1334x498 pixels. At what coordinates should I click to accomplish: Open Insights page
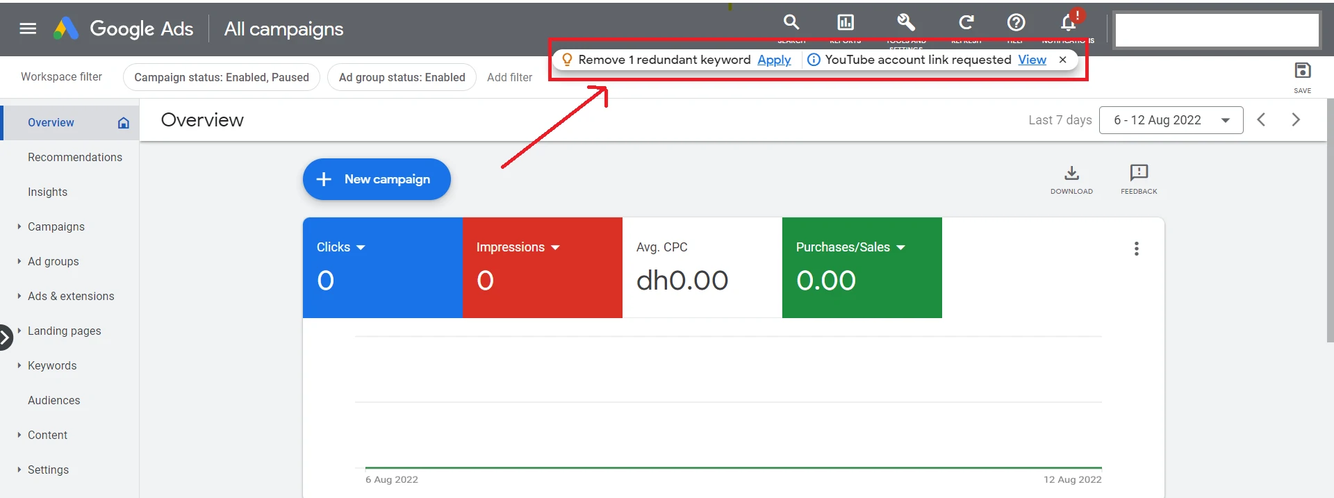[47, 192]
